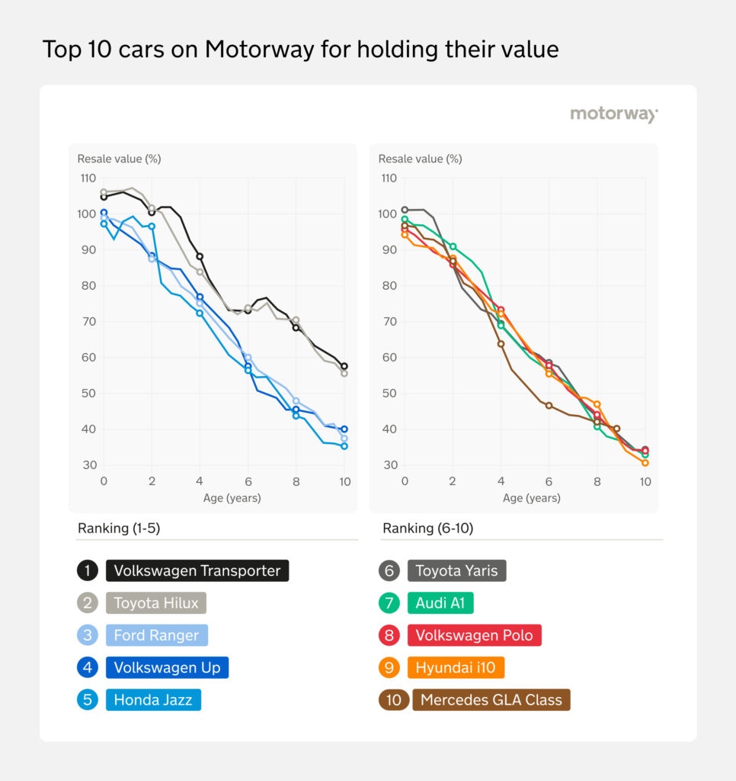
Task: Select the Volkswagen Polo legend label
Action: pyautogui.click(x=474, y=635)
